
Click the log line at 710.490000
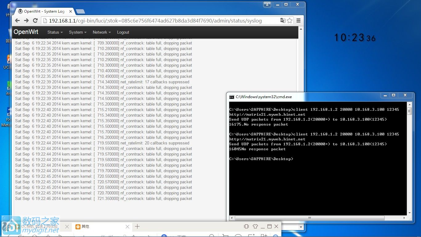point(104,76)
